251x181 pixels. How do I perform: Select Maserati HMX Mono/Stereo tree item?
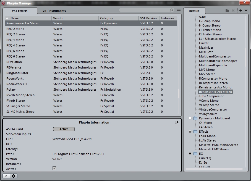pos(218,145)
